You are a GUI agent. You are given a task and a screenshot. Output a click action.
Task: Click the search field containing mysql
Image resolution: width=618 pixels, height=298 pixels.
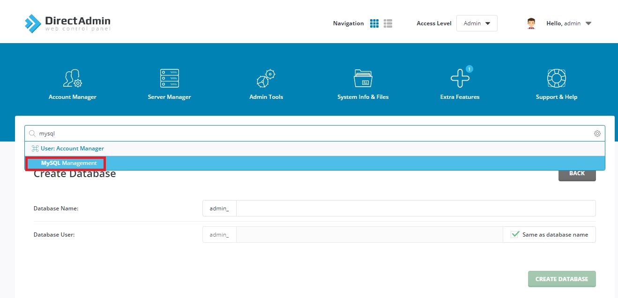(315, 134)
